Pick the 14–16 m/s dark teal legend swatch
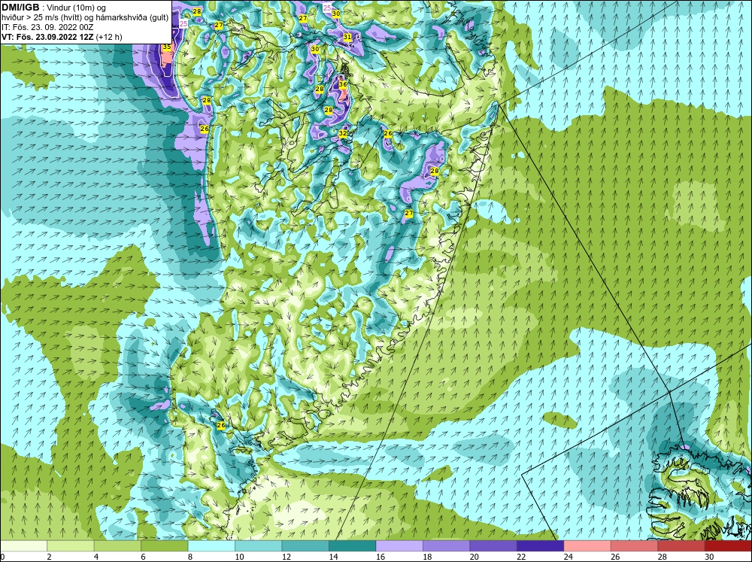Image resolution: width=752 pixels, height=562 pixels. tap(353, 545)
